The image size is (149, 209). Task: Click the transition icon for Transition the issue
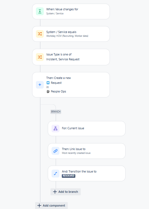click(x=56, y=174)
